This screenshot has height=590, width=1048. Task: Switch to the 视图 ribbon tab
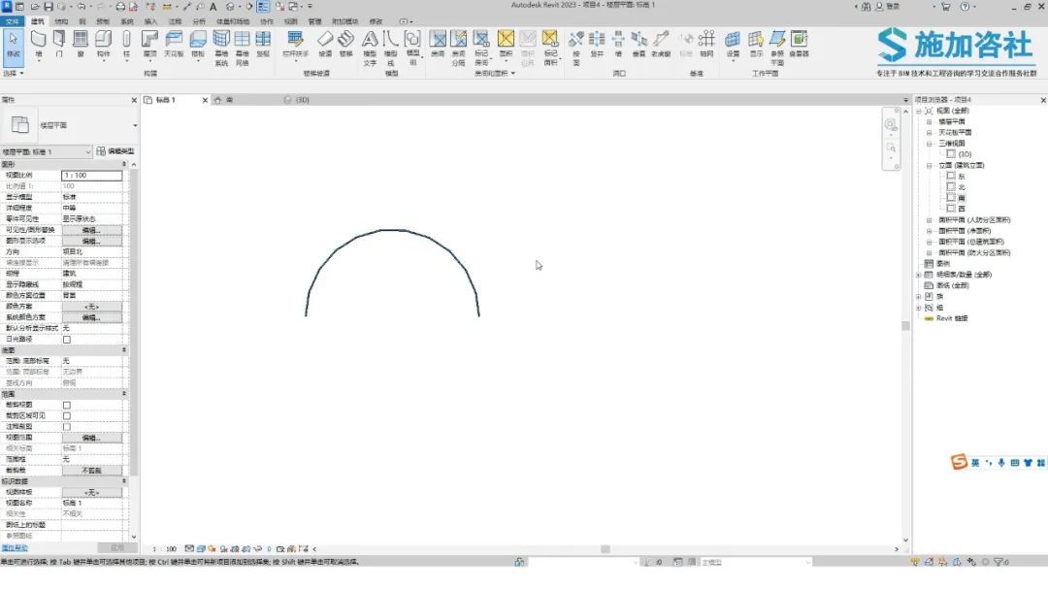tap(291, 21)
